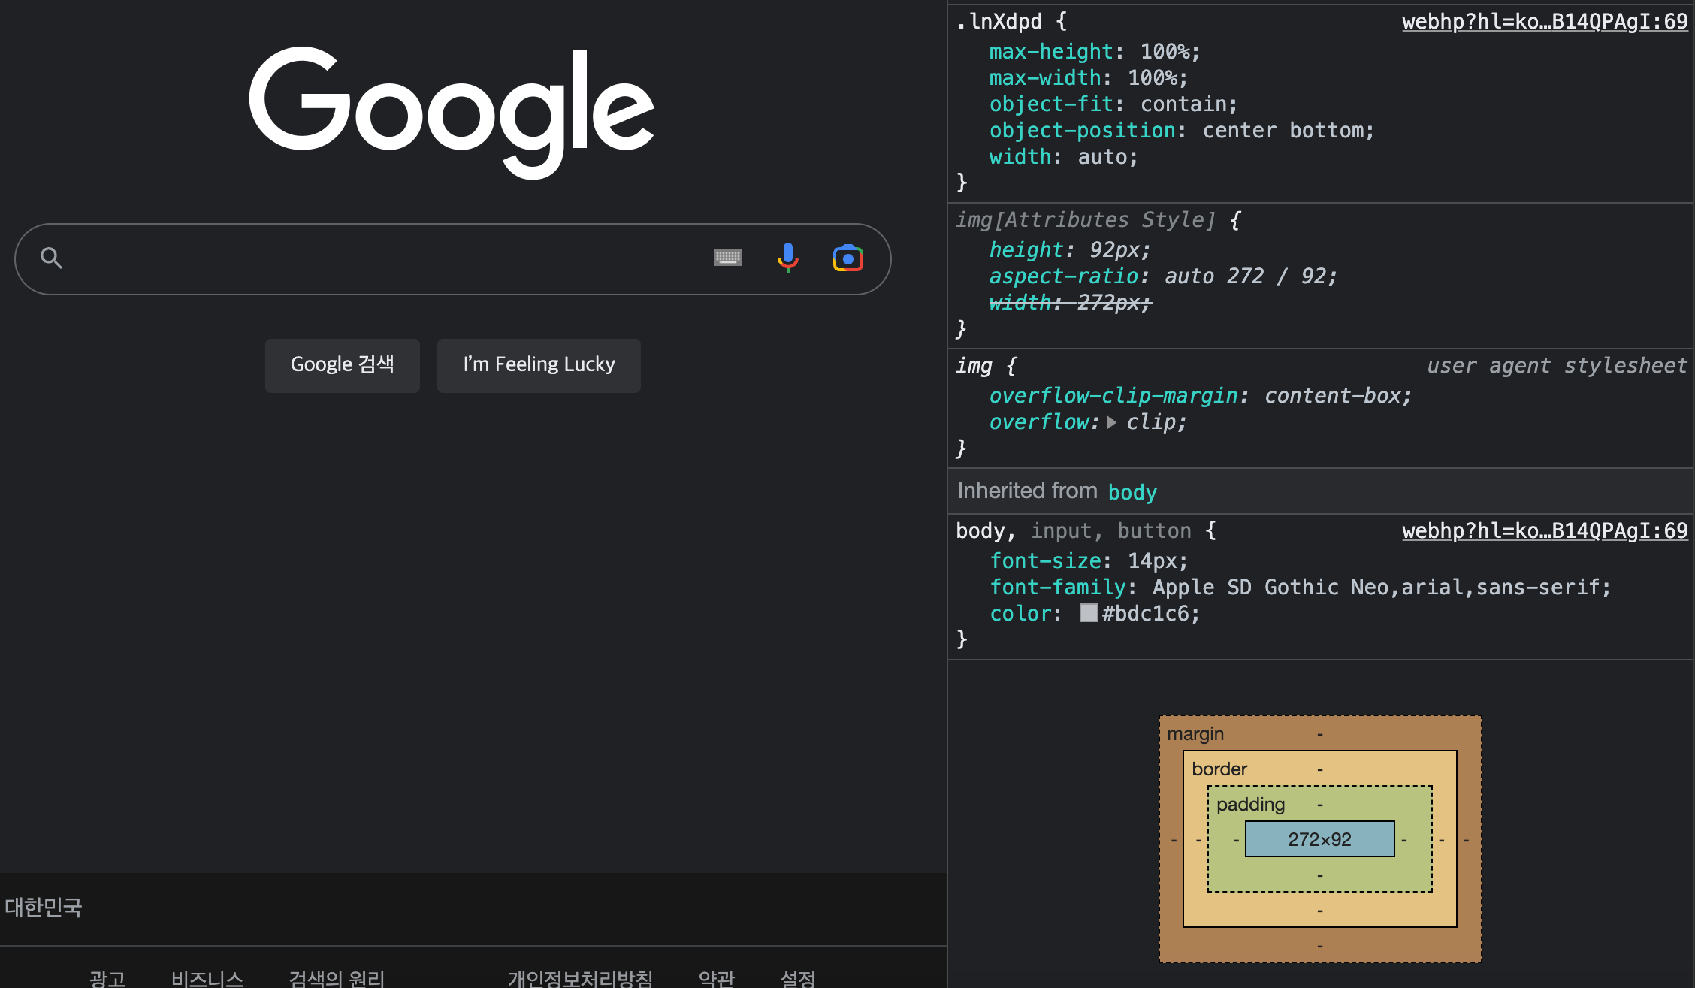The width and height of the screenshot is (1695, 988).
Task: Open the #bdc1c6 color swatch picker
Action: point(1088,613)
